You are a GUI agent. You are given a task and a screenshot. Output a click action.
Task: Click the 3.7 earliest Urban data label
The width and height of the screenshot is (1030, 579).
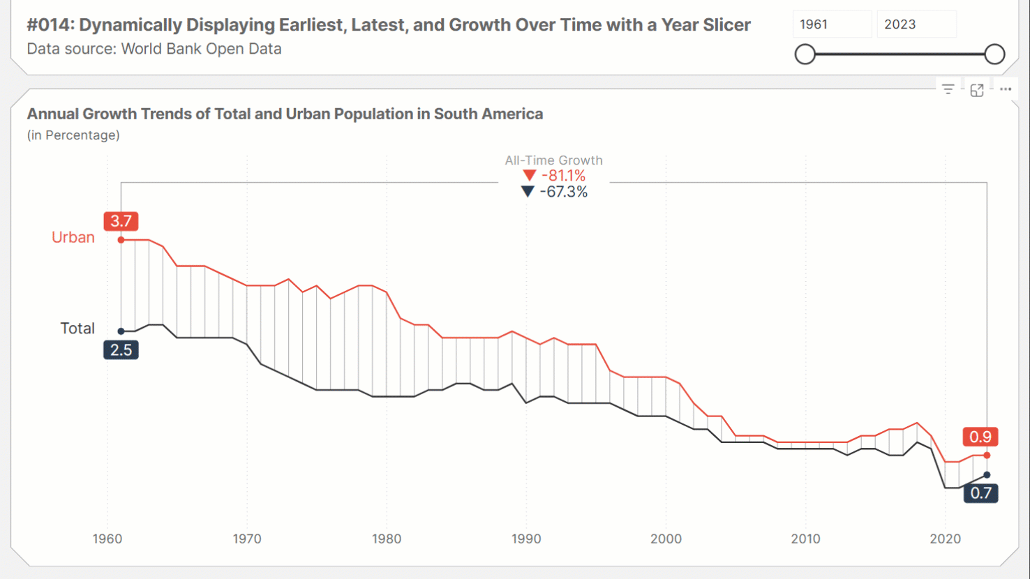click(121, 221)
